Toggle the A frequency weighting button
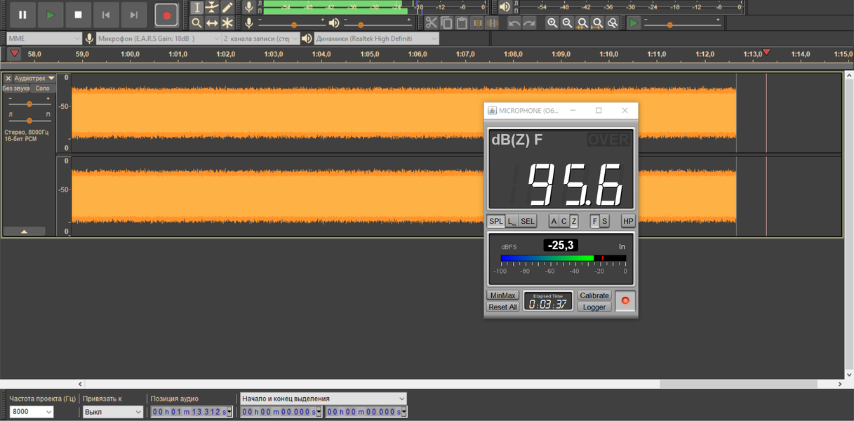The image size is (854, 421). (554, 221)
